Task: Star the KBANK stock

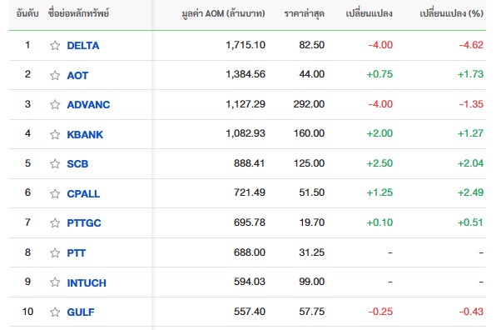Action: tap(55, 134)
